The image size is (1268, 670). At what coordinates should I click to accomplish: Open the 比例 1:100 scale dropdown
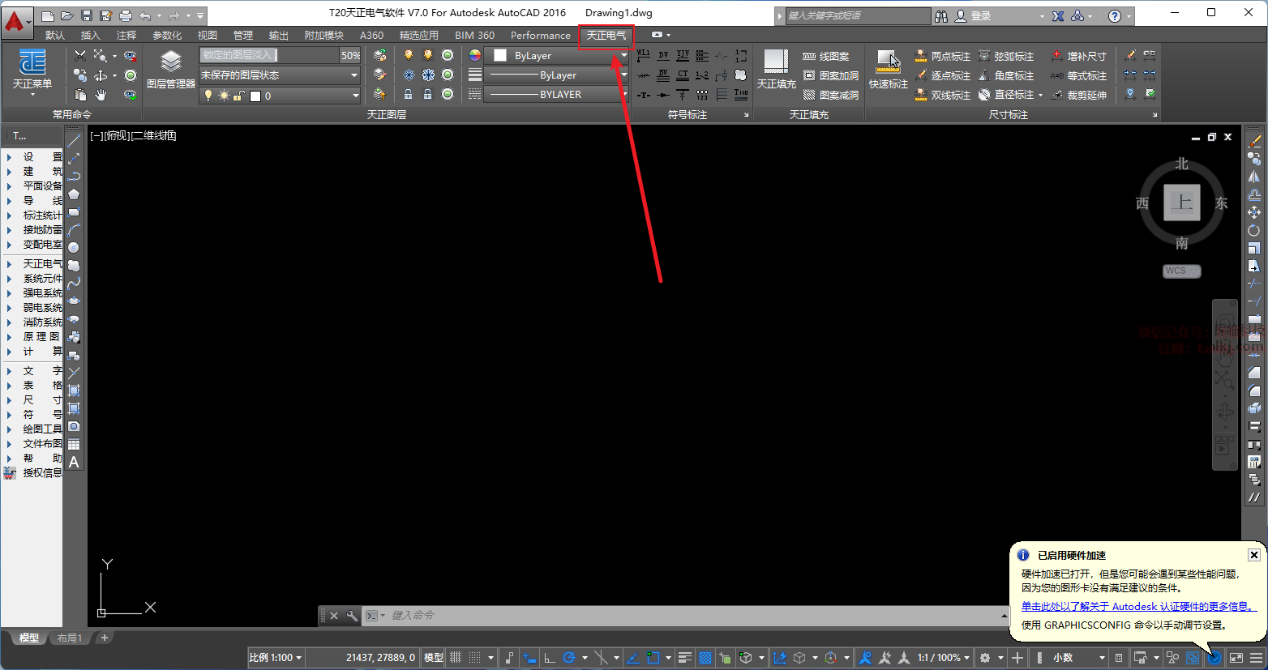[x=276, y=658]
